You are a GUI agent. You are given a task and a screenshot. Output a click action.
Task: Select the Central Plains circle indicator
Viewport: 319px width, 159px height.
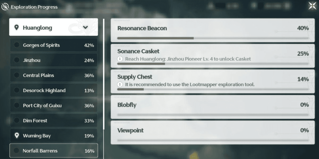tap(17, 75)
